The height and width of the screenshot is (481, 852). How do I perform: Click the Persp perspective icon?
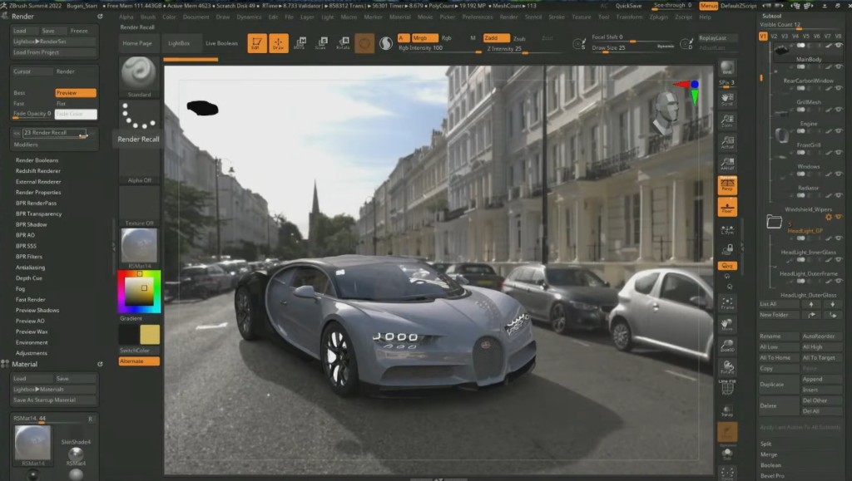coord(727,185)
